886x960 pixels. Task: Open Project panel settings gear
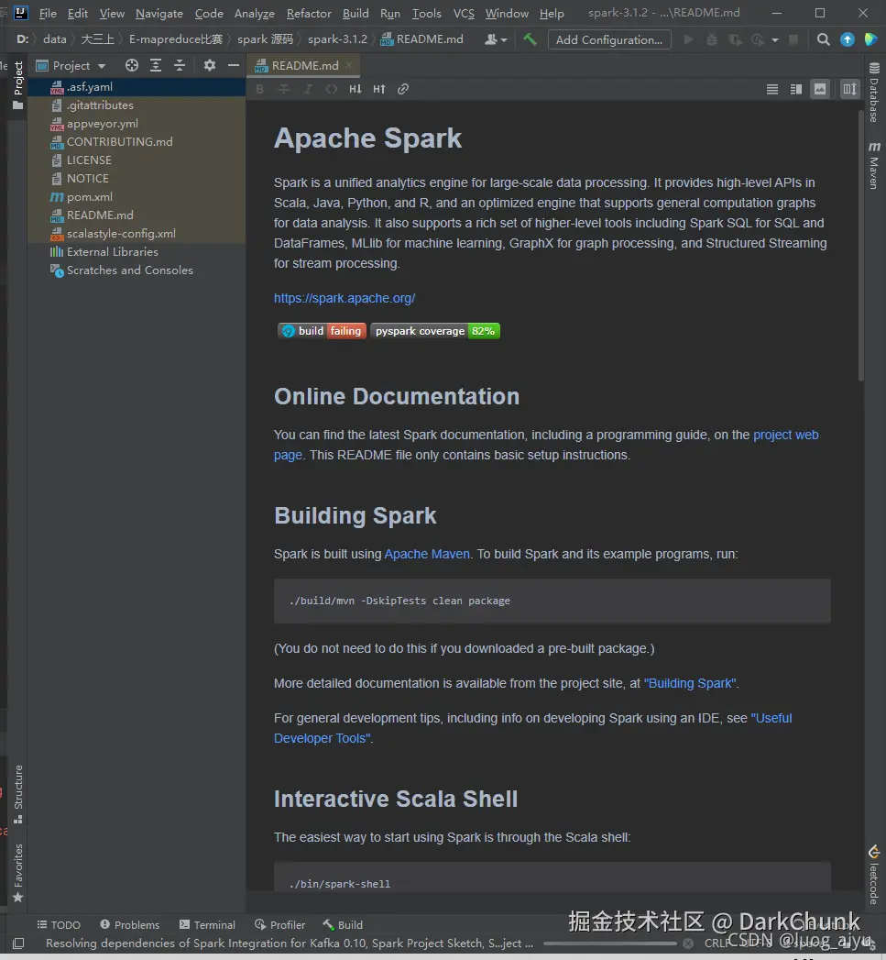pos(210,65)
